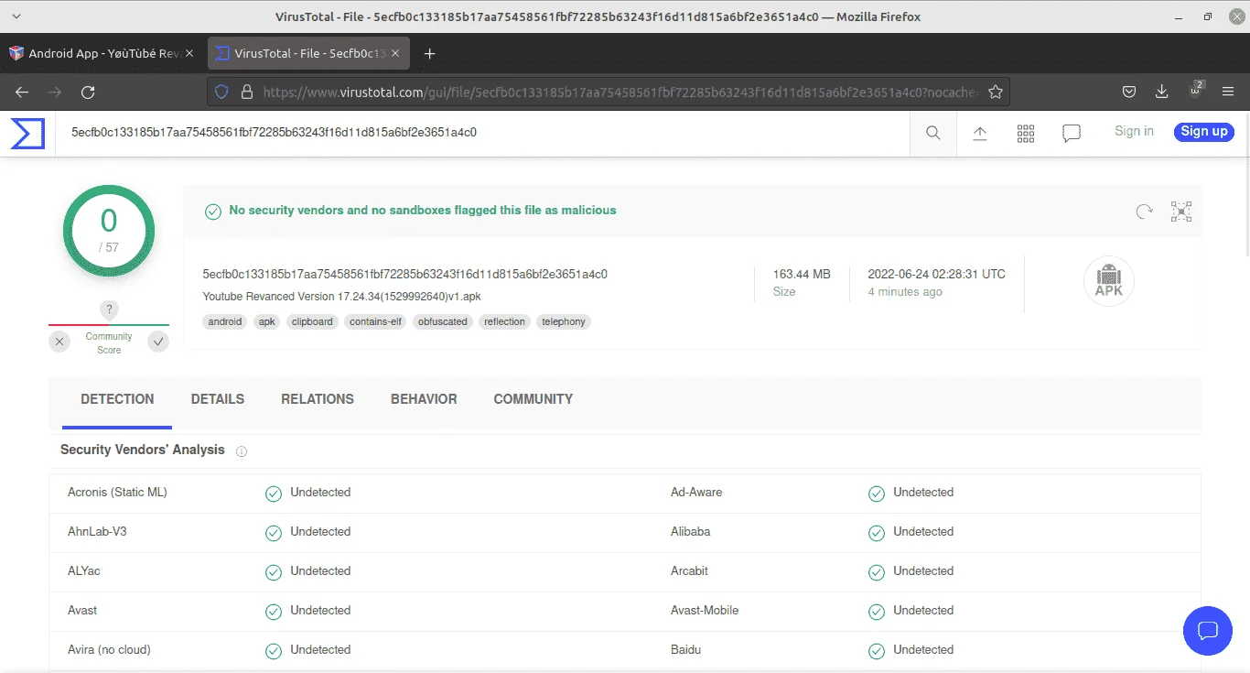Click the Youtube Revanced apk file name
This screenshot has height=673, width=1250.
pyautogui.click(x=342, y=297)
